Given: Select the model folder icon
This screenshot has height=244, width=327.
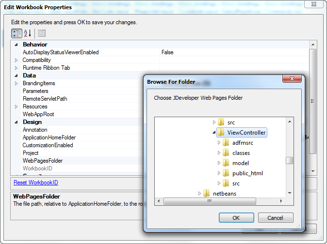Looking at the screenshot, I should 226,163.
